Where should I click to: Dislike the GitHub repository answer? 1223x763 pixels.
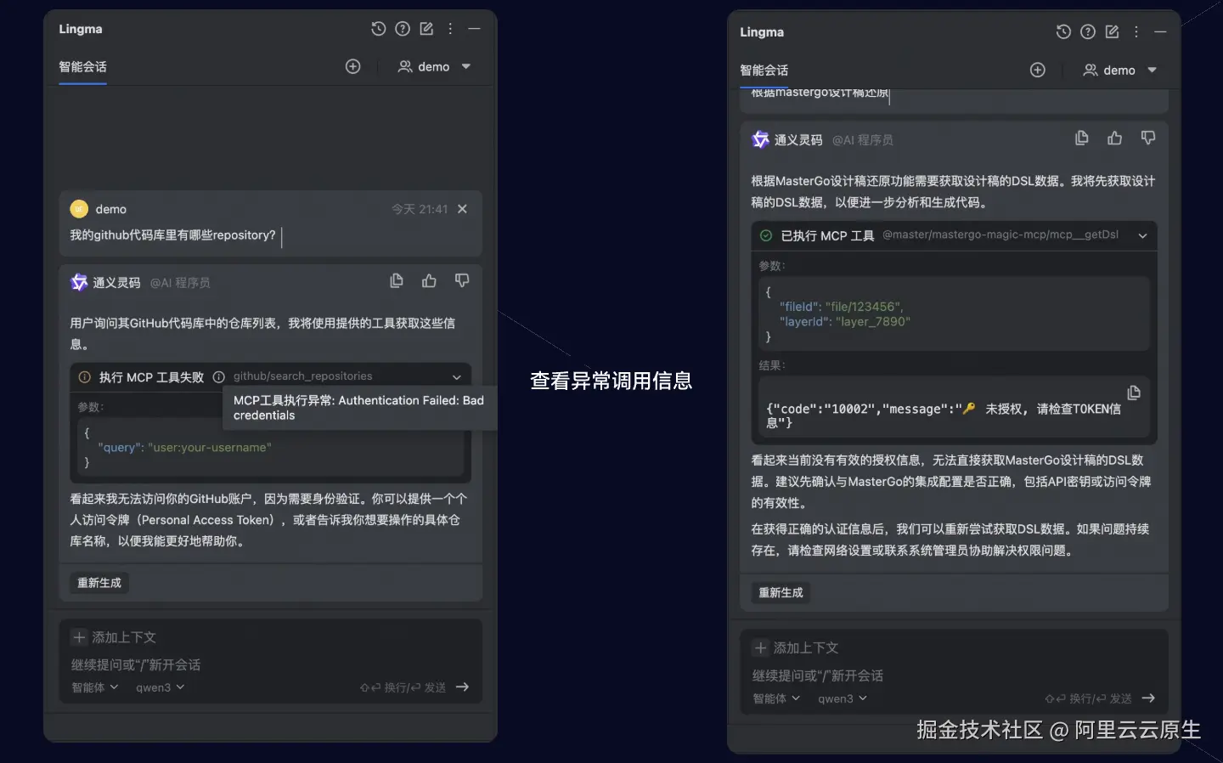462,280
